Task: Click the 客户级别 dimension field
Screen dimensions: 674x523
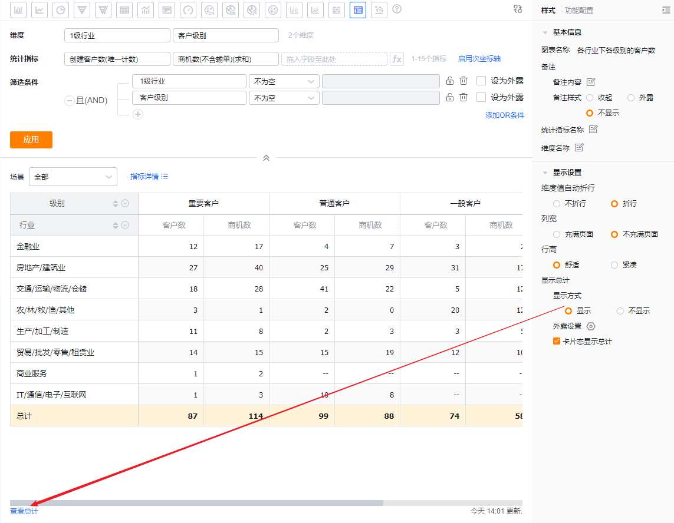Action: click(226, 35)
